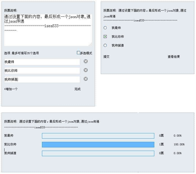The height and width of the screenshot is (174, 196).
Task: Pick the 我帅掉渣 radio button
Action: coord(105,45)
